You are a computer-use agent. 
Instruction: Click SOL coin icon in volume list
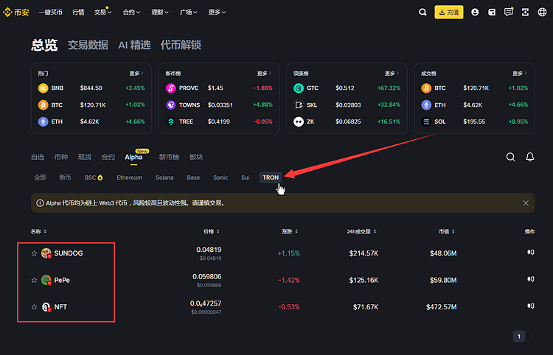pyautogui.click(x=426, y=122)
